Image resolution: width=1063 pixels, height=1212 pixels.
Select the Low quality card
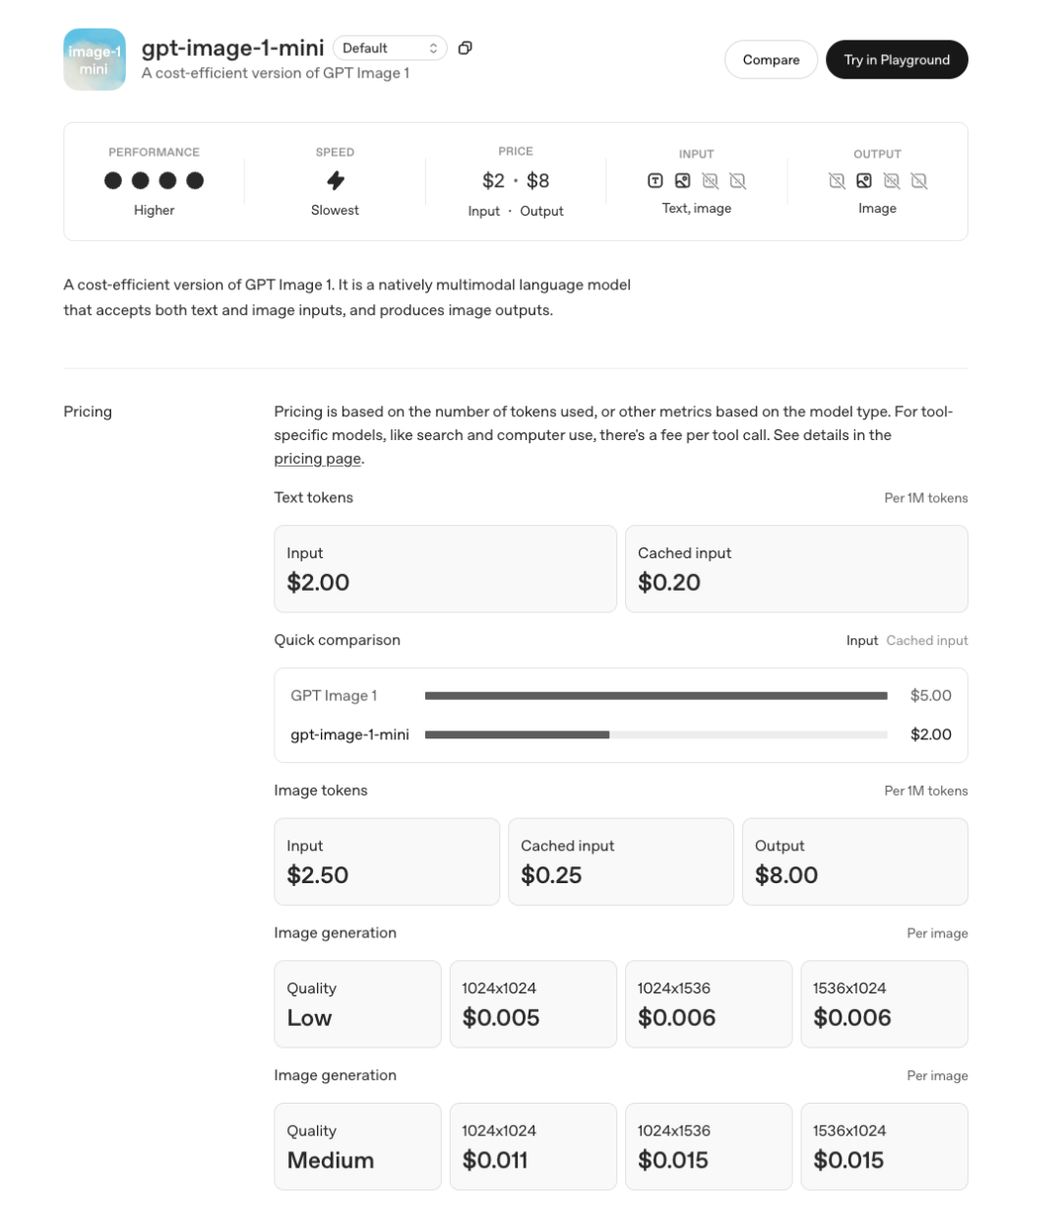coord(357,1004)
